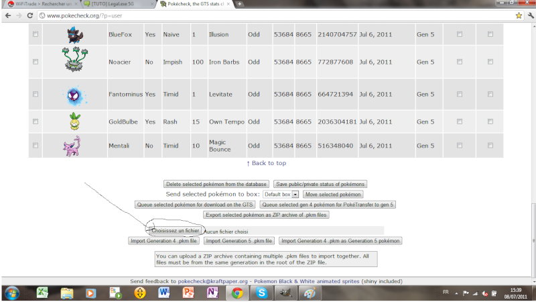Tick the selection checkbox left of Noacier

click(x=36, y=62)
